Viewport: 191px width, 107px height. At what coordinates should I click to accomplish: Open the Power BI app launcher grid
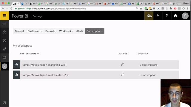click(x=4, y=16)
